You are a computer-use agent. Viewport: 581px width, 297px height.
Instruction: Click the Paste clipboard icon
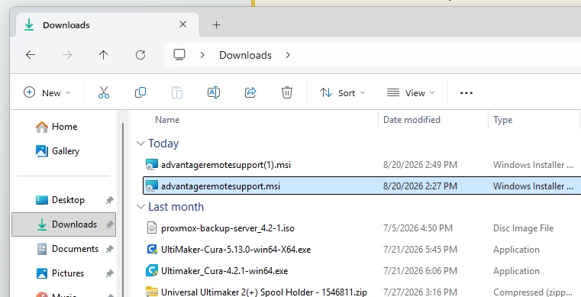pyautogui.click(x=177, y=92)
